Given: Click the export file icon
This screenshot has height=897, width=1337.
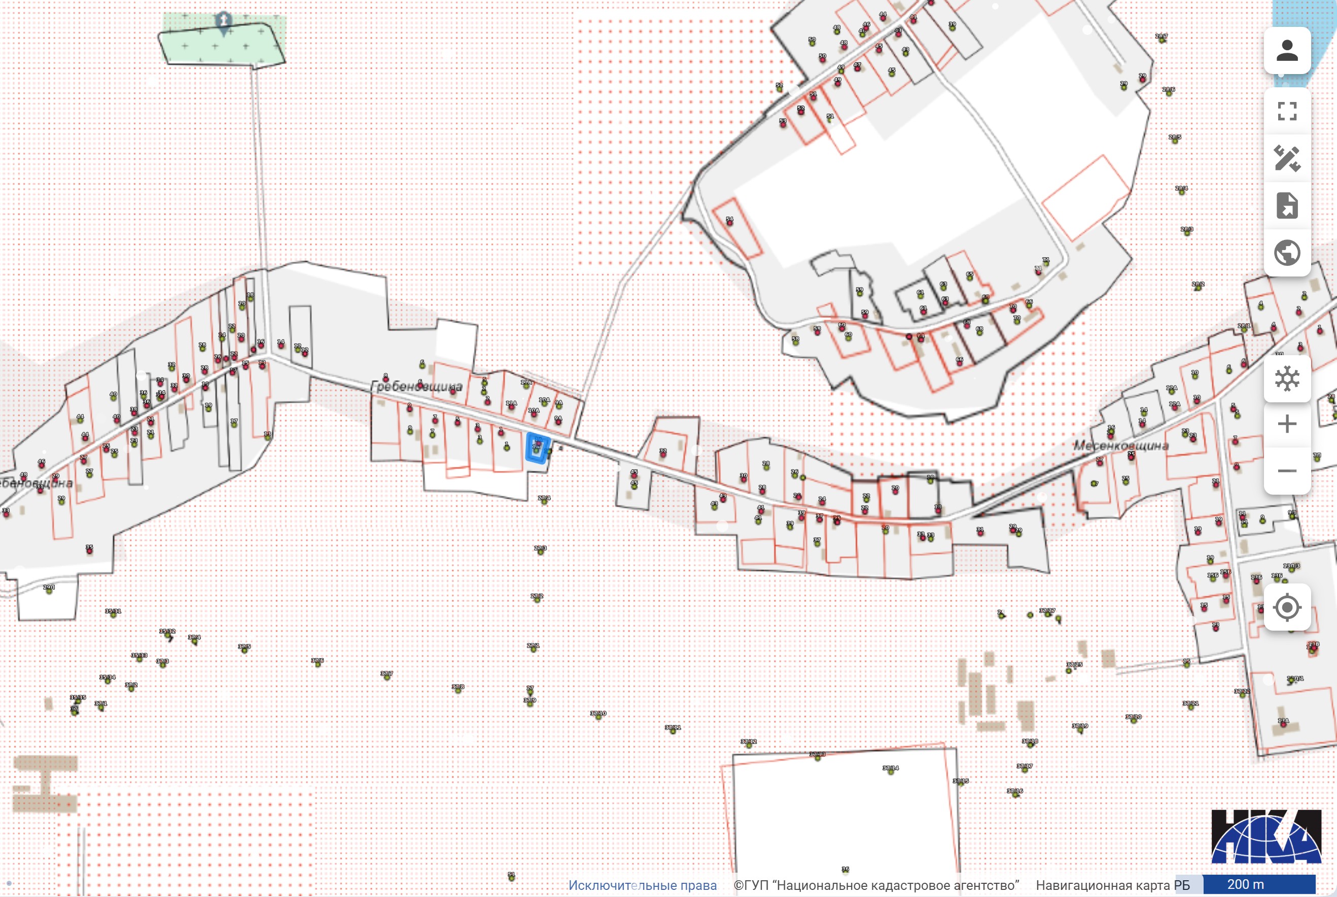Looking at the screenshot, I should click(1287, 205).
